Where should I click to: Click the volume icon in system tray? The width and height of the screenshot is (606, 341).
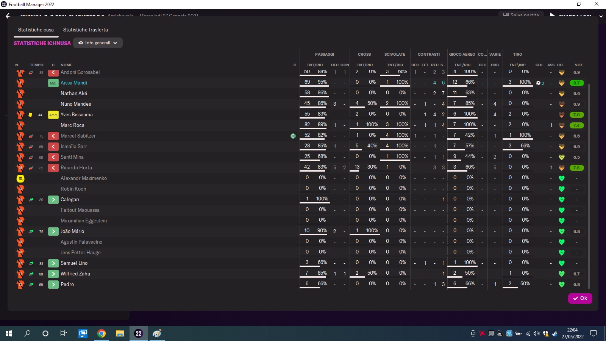[x=536, y=333]
